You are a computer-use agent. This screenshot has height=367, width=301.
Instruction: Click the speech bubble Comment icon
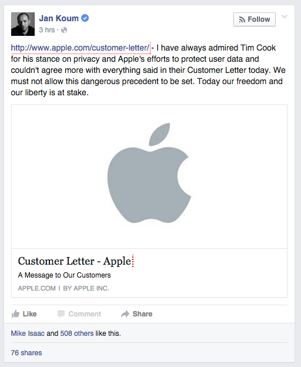[x=61, y=314]
